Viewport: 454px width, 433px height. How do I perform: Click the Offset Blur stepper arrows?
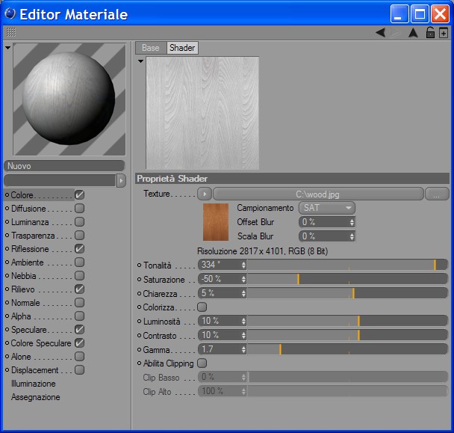(x=352, y=222)
